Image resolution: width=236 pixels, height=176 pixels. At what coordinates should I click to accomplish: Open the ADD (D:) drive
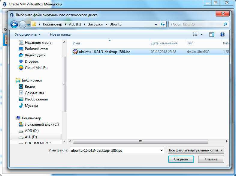32,131
